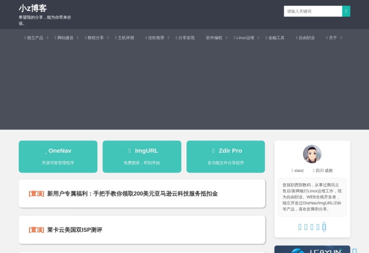Click the 免费图床，即刻开始 subtitle
Viewport: 369px width, 253px height.
click(x=142, y=163)
